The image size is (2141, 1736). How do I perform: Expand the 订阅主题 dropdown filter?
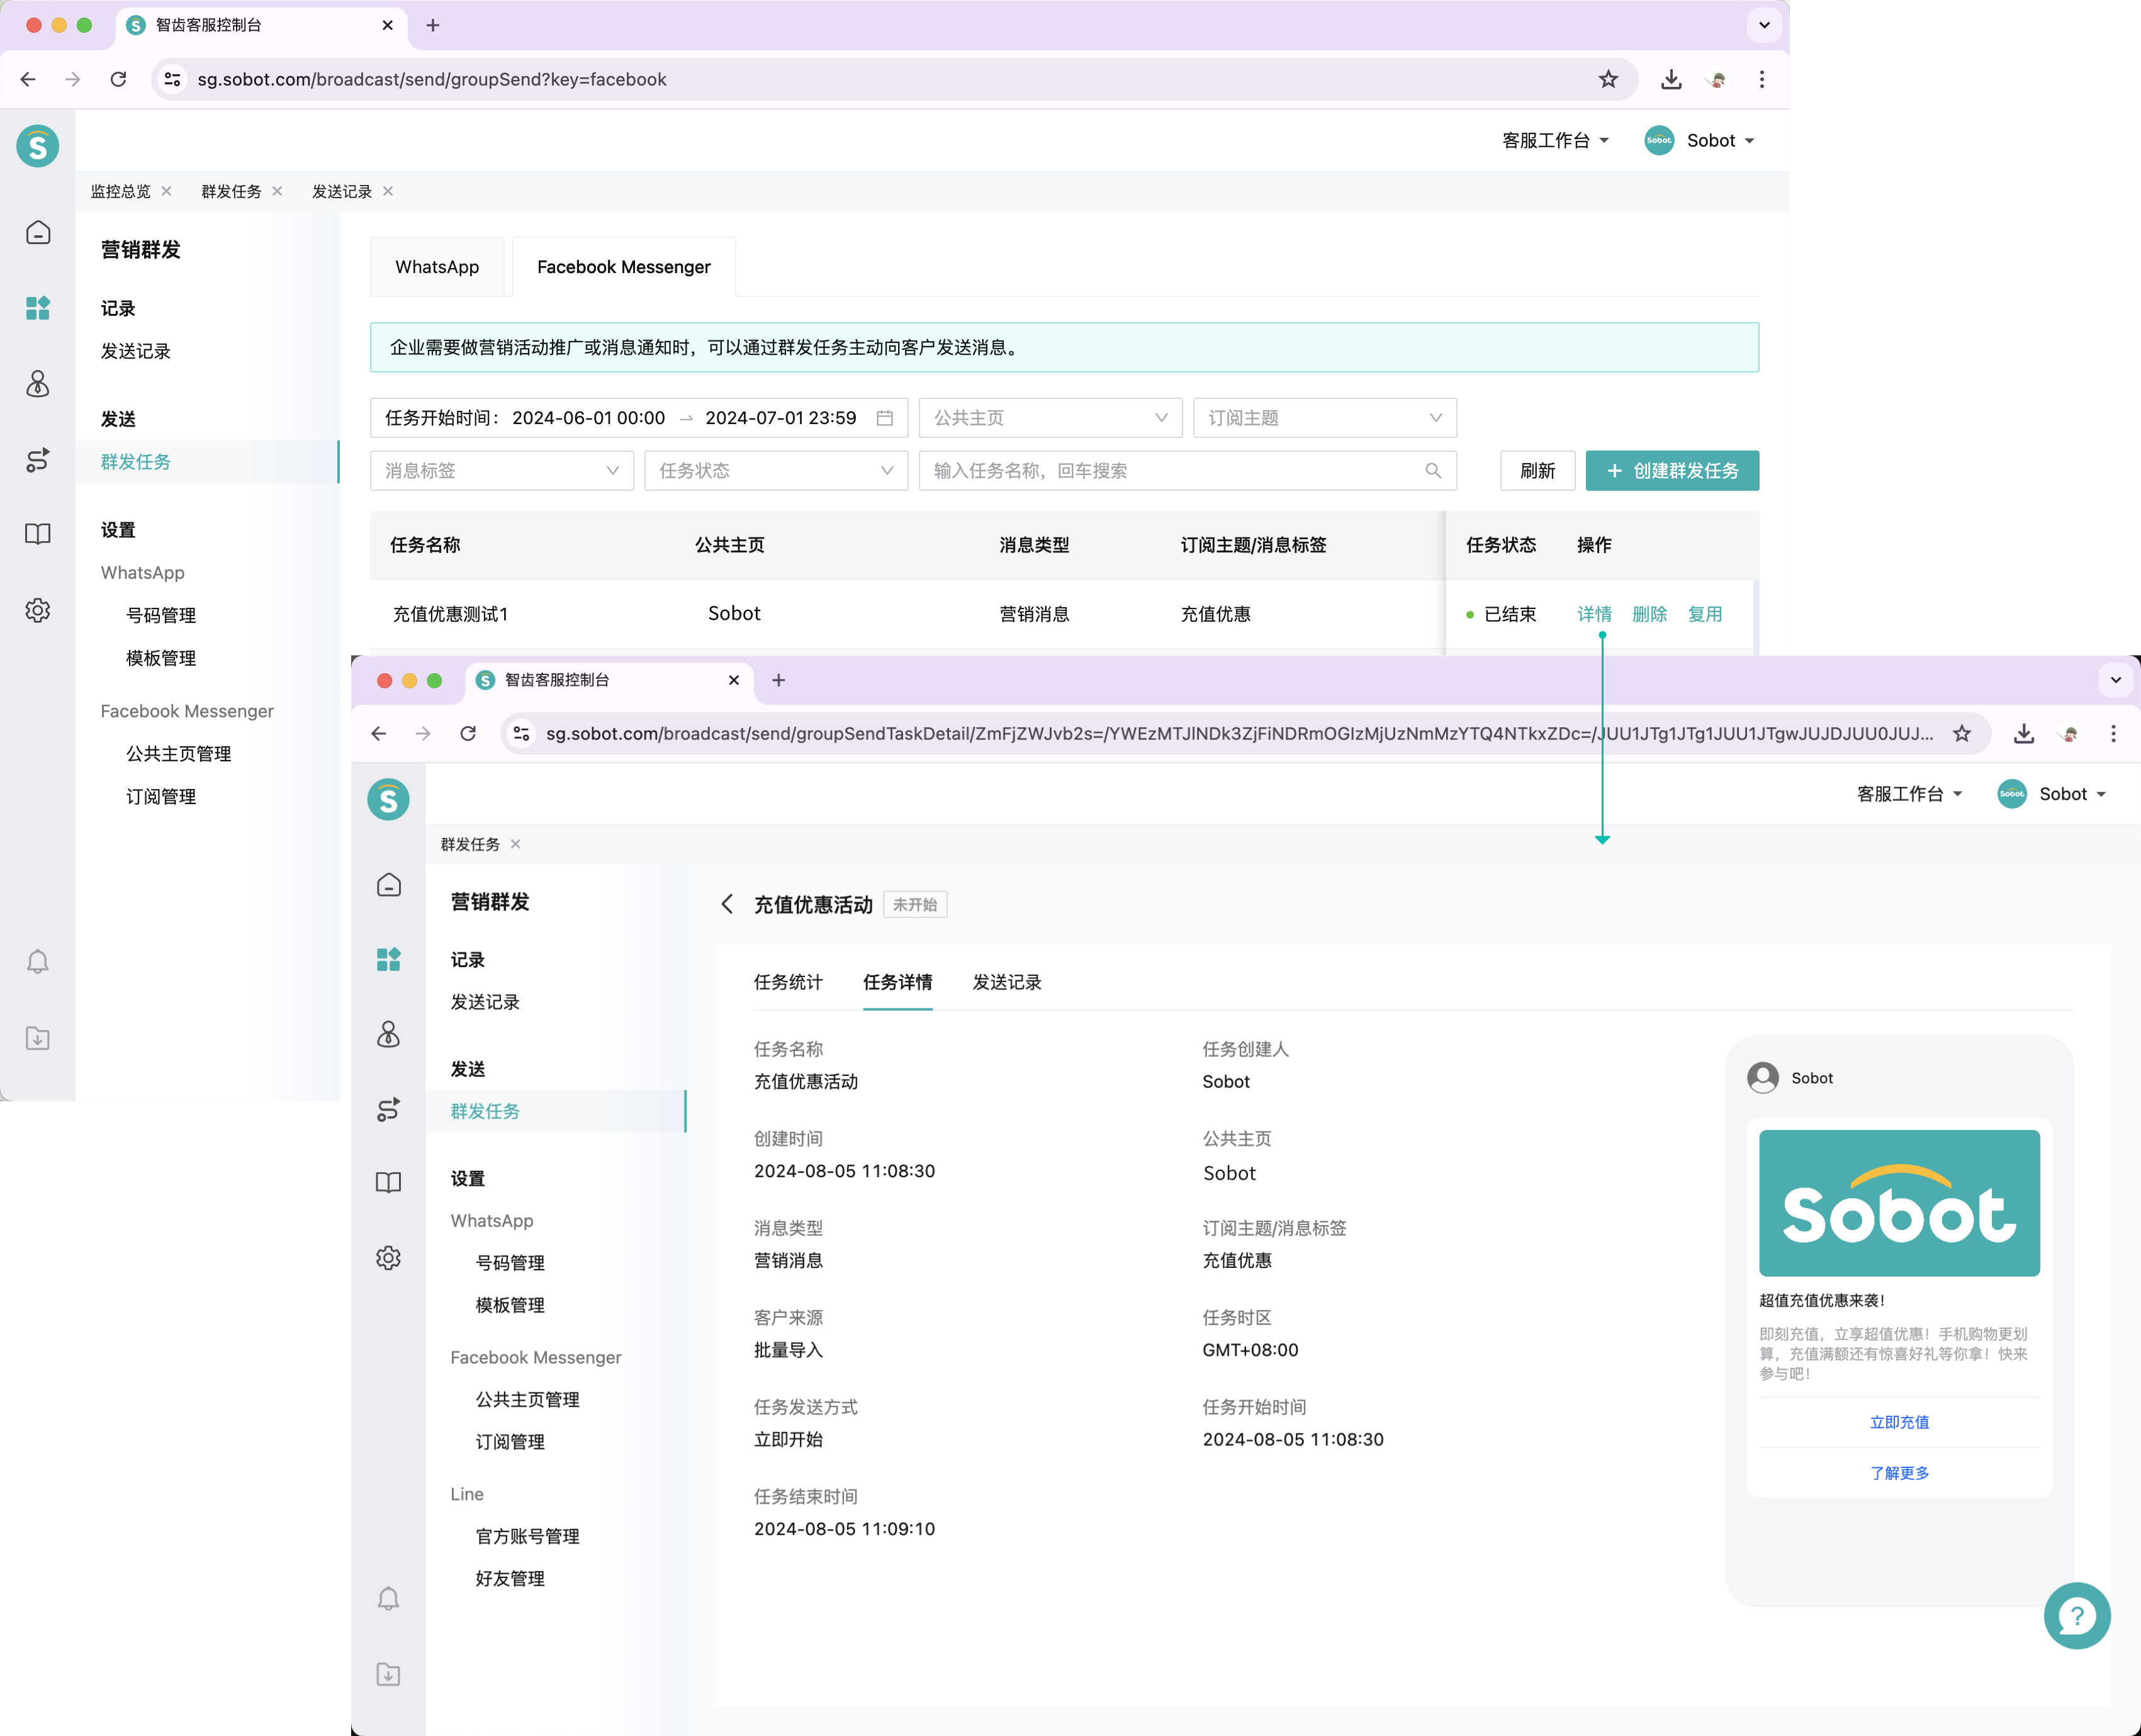point(1324,417)
